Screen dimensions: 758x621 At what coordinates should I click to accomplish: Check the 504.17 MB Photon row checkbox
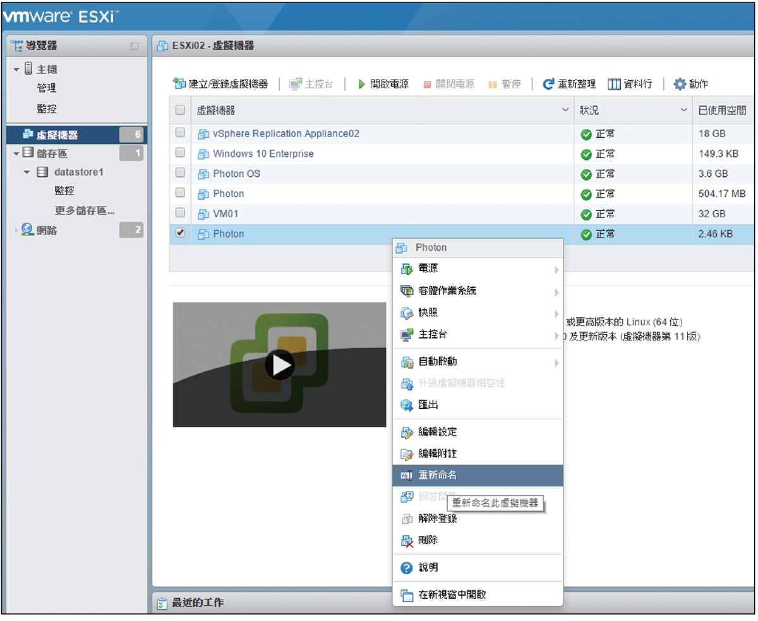(180, 193)
